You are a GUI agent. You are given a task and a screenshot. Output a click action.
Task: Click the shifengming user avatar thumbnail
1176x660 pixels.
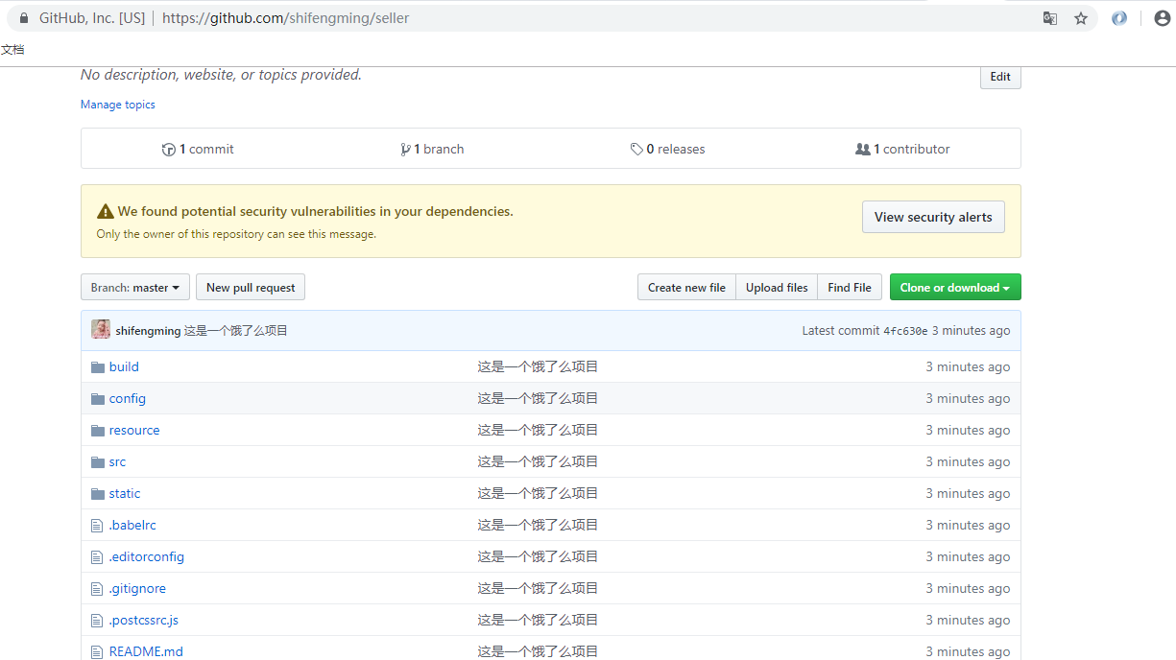click(101, 330)
